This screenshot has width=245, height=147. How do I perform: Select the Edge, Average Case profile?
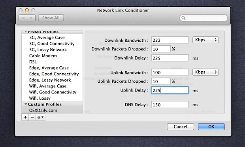pyautogui.click(x=52, y=68)
